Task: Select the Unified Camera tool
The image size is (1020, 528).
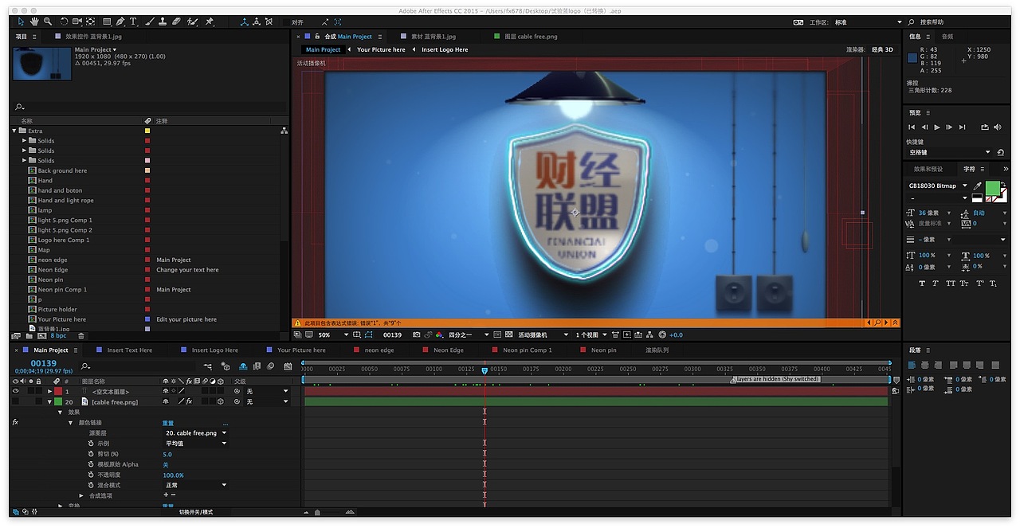Action: pos(76,22)
